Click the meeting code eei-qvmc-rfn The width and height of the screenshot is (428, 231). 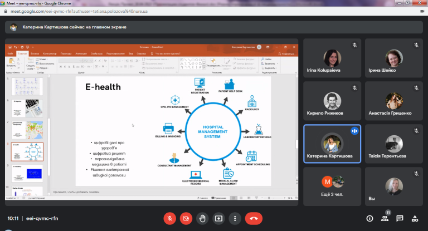coord(42,218)
